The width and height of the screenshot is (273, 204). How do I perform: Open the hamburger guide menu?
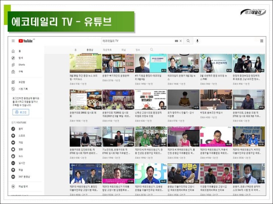click(x=13, y=41)
